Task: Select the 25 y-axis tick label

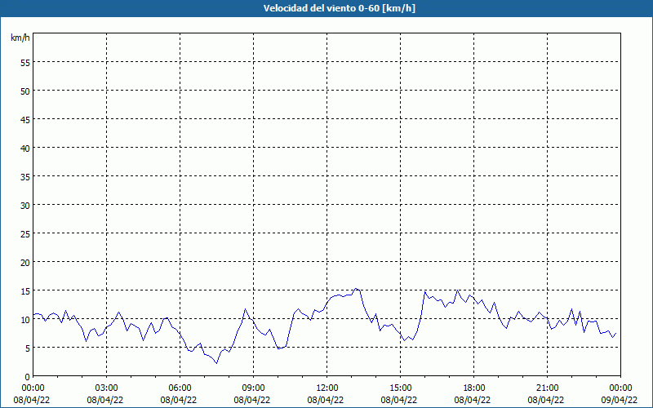Action: click(25, 233)
